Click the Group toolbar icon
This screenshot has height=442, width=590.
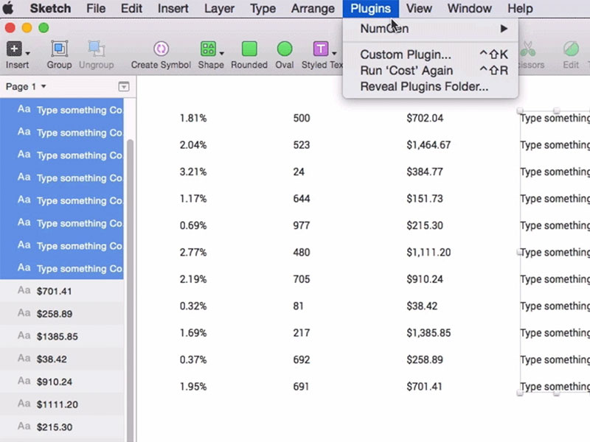[x=59, y=49]
